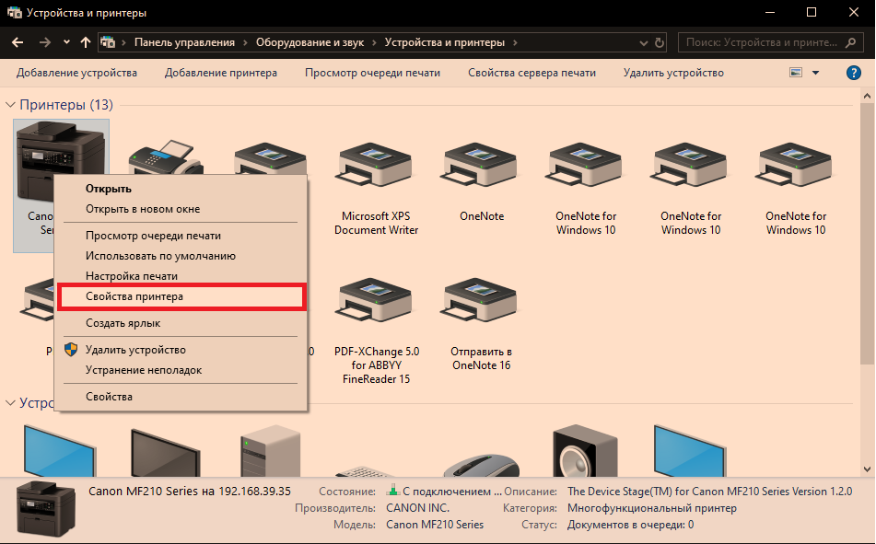Select the speaker device icon
The width and height of the screenshot is (876, 544).
point(585,452)
